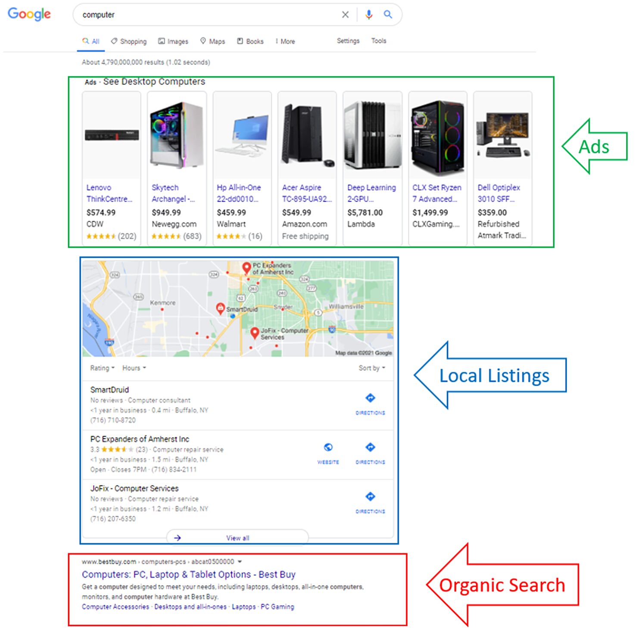Click CLX Set Ryzen 7 Advanced ad title

tap(436, 193)
